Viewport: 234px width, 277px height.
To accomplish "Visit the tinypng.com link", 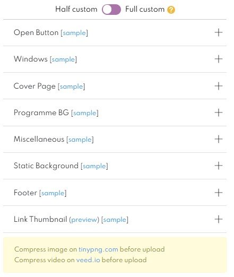I will tap(98, 249).
